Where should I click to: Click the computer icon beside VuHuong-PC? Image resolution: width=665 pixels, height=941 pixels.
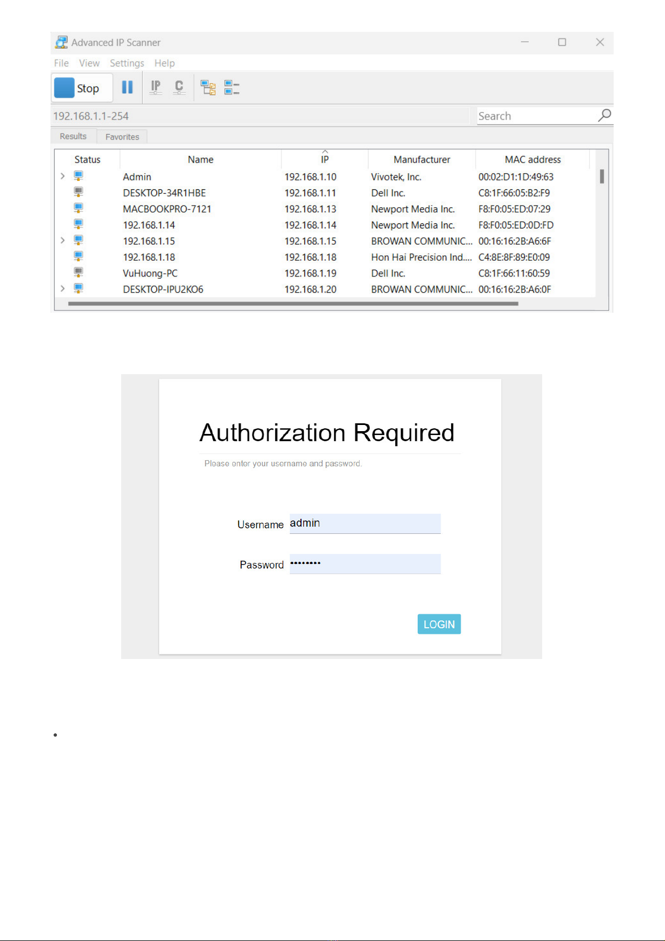(79, 273)
